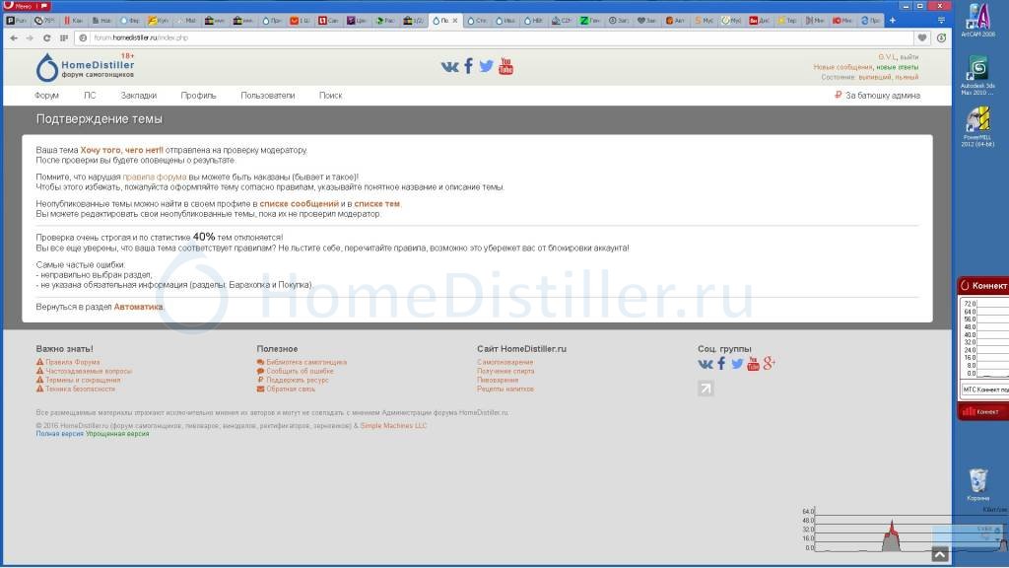Open the Обратная связь footer link
The height and width of the screenshot is (568, 1009).
pyautogui.click(x=291, y=389)
